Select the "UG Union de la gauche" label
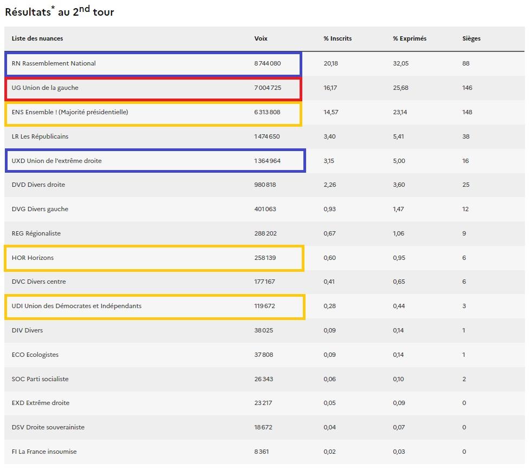 pos(45,88)
